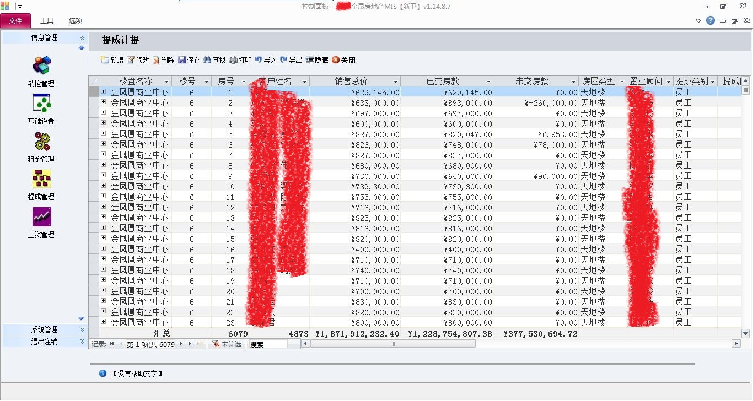Click 打印 toolbar button

point(240,60)
